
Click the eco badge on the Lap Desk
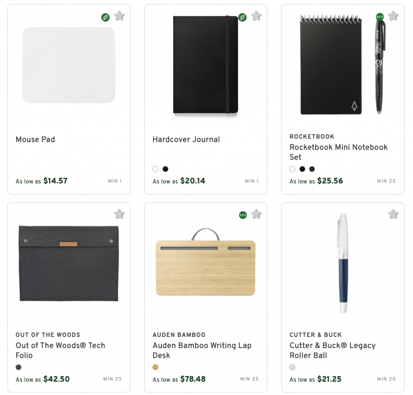pos(243,215)
